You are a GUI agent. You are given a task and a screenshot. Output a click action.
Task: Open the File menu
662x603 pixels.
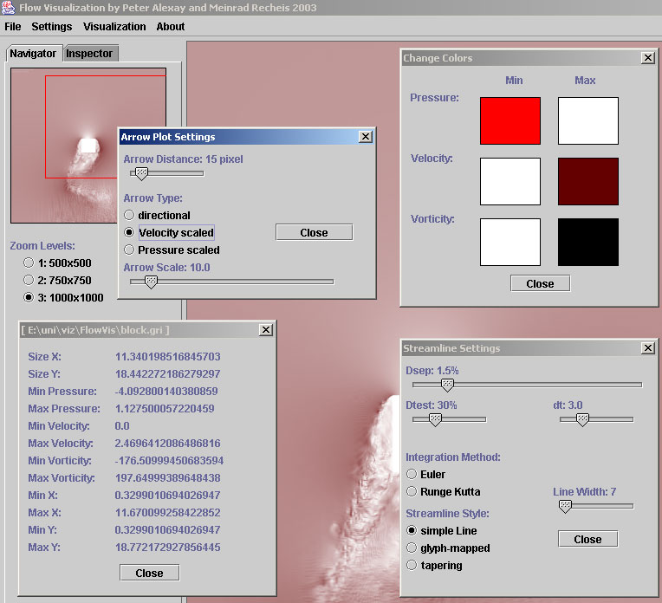click(13, 26)
